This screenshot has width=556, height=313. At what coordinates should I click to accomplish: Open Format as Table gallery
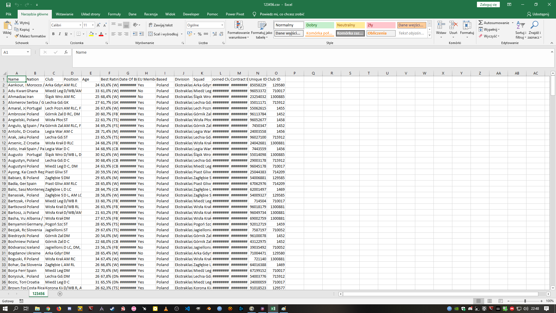click(x=261, y=26)
